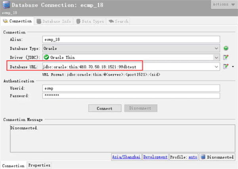Click the Development environment link
Screen dimensions: 238x169
coord(155,157)
